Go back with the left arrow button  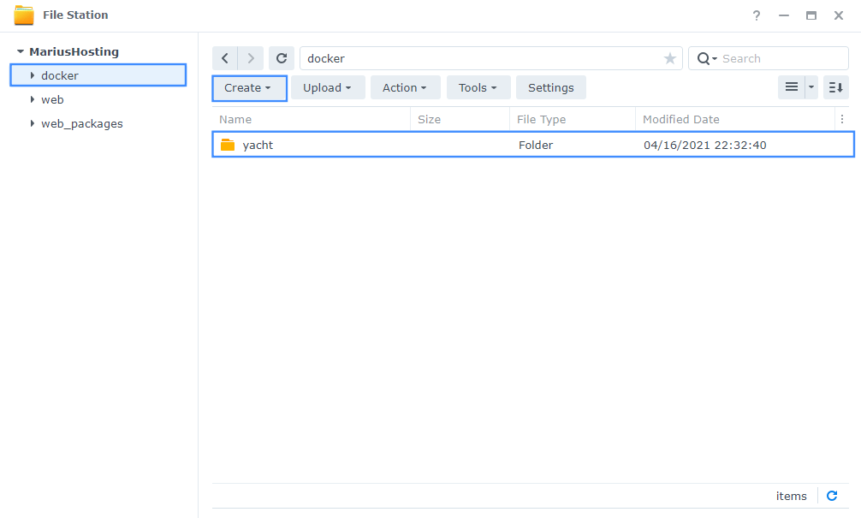[x=224, y=58]
